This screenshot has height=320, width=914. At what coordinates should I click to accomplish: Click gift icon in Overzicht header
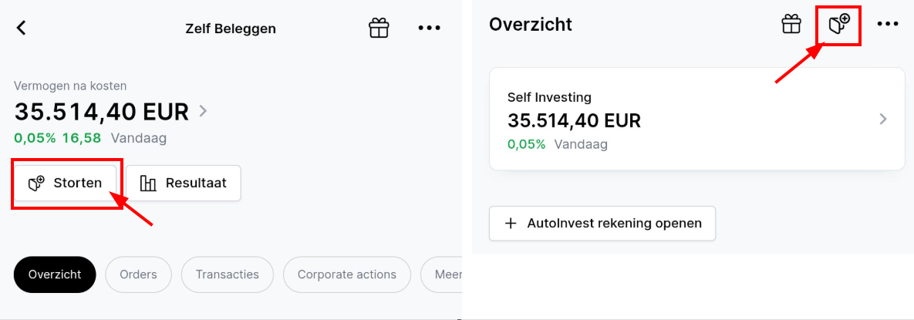791,24
